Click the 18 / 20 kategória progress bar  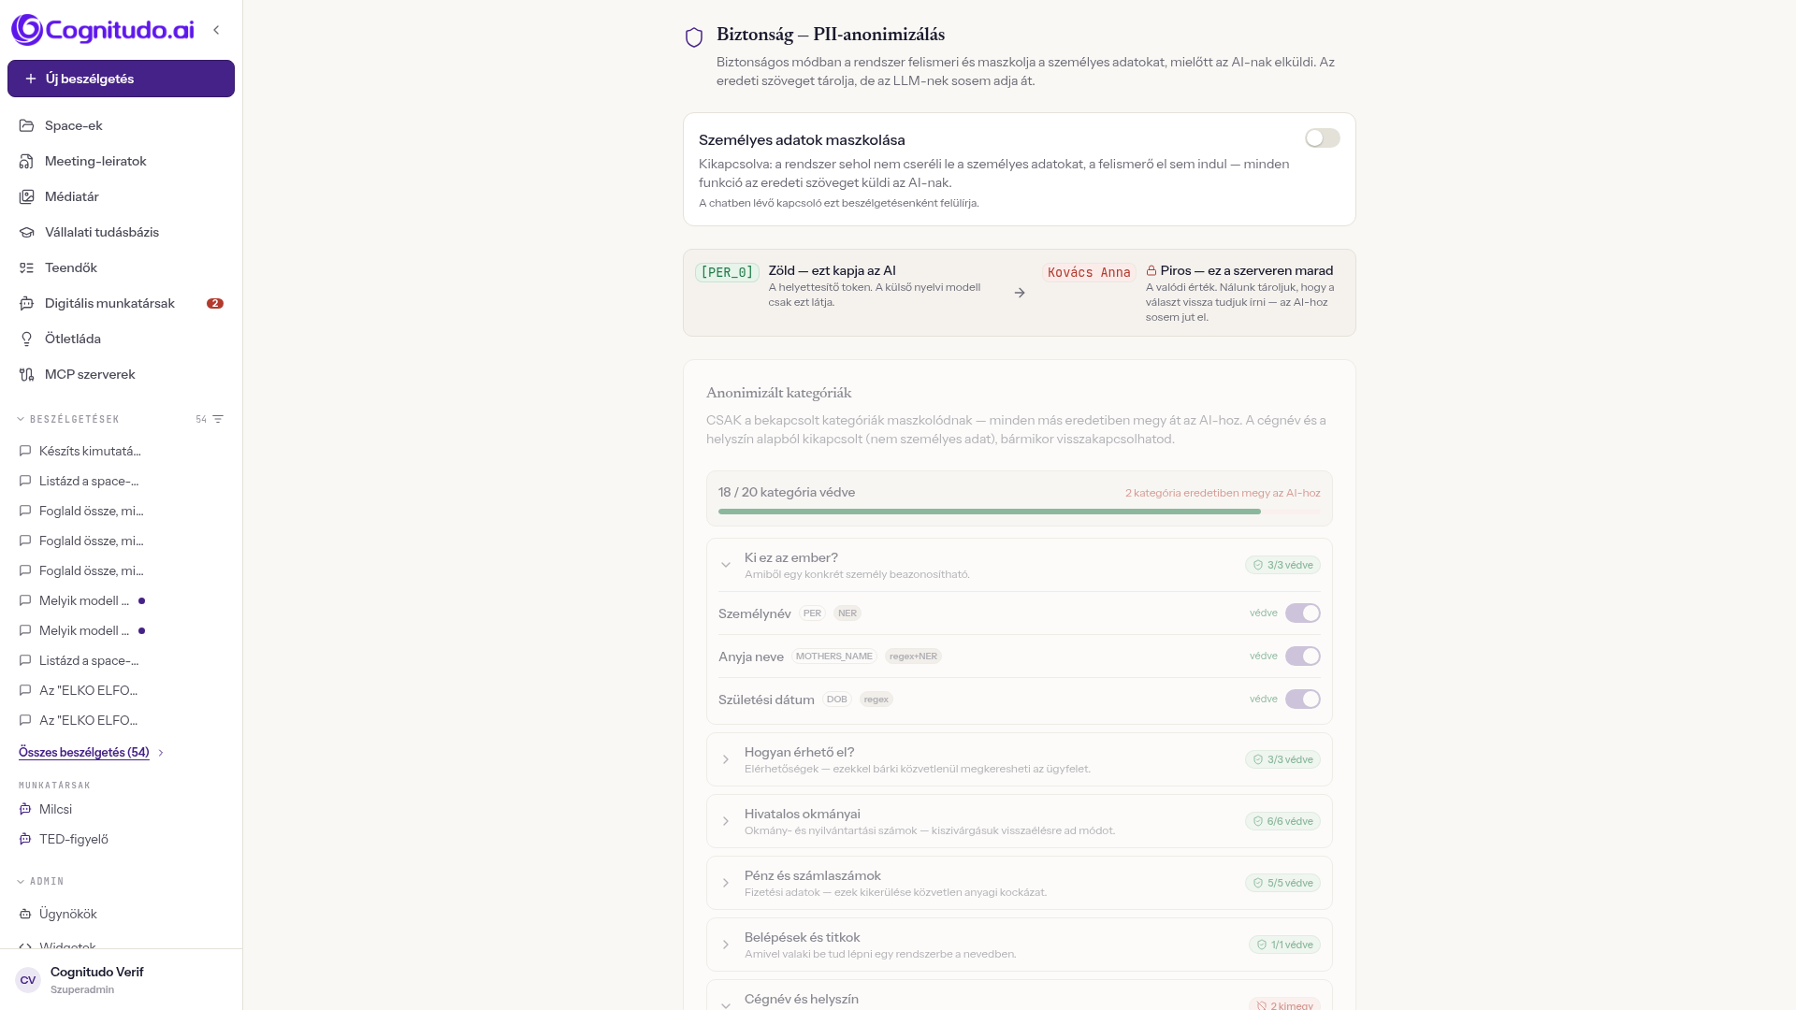point(1020,512)
